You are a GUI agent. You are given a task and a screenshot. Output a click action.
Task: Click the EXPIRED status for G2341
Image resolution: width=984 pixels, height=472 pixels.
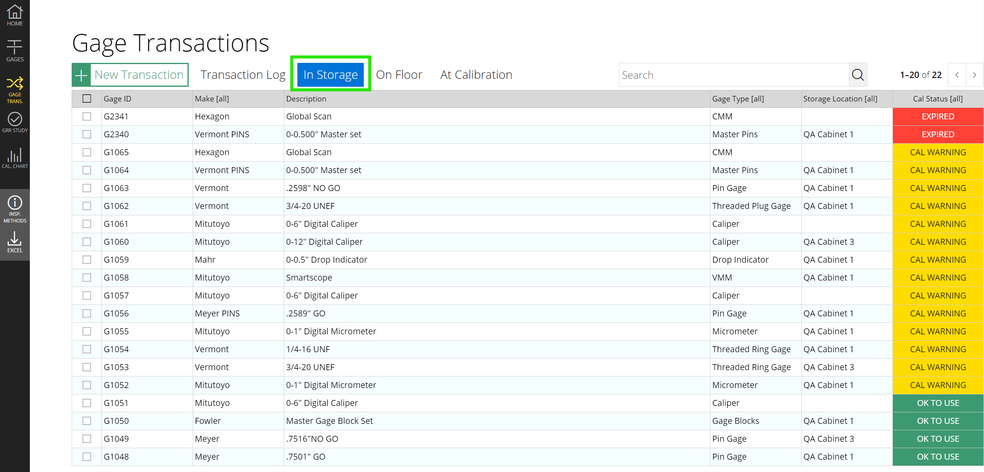(938, 117)
